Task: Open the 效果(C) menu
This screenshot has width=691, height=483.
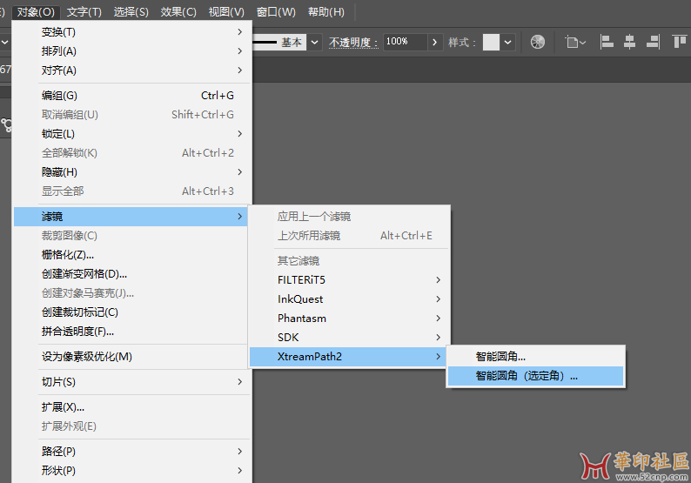Action: click(178, 12)
